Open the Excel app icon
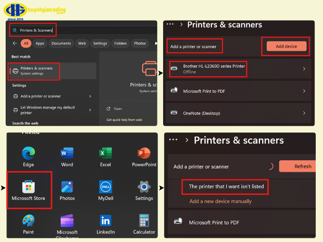The width and height of the screenshot is (323, 242). tap(105, 153)
